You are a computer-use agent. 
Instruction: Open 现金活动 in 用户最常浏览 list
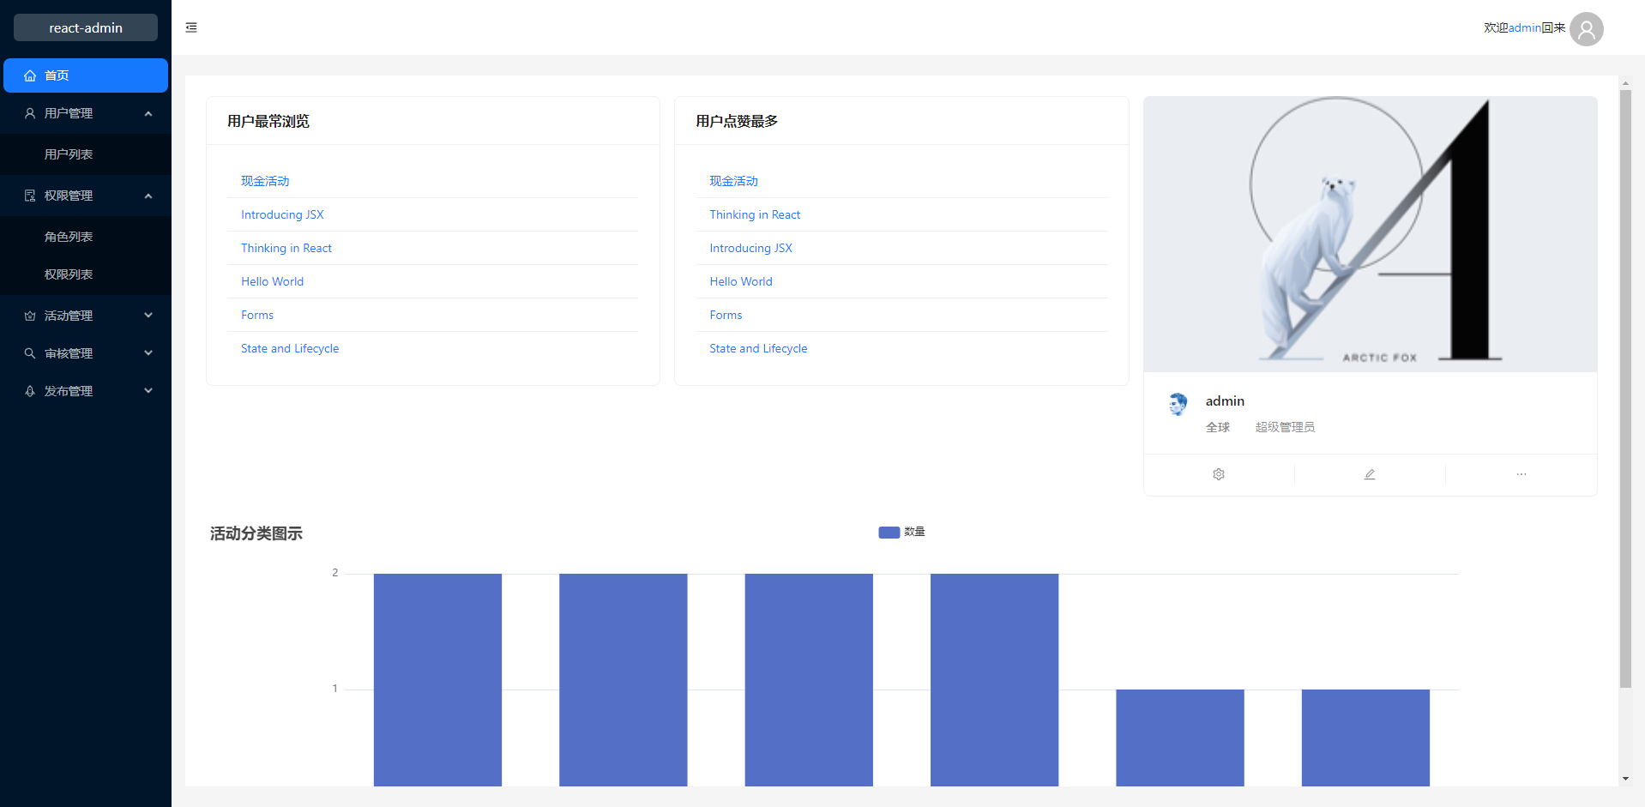click(265, 181)
